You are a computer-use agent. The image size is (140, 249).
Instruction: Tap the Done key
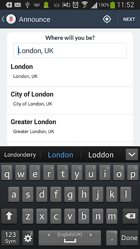coord(129,238)
